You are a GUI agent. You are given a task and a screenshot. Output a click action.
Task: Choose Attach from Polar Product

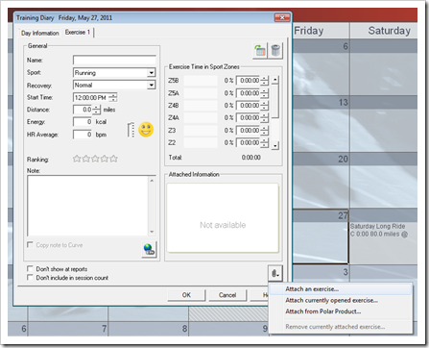pos(341,311)
